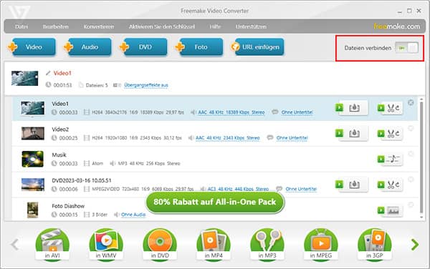Viewport: 430px width, 269px height.
Task: Click the scissors edit icon for Video1
Action: [393, 108]
